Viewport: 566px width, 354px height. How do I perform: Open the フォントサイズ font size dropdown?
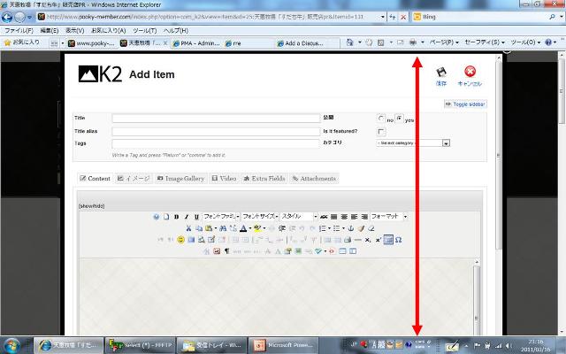click(260, 216)
